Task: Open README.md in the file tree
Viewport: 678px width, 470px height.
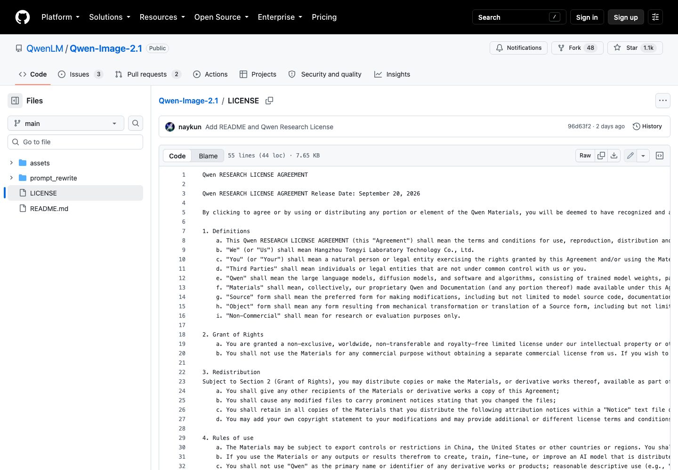Action: tap(49, 209)
